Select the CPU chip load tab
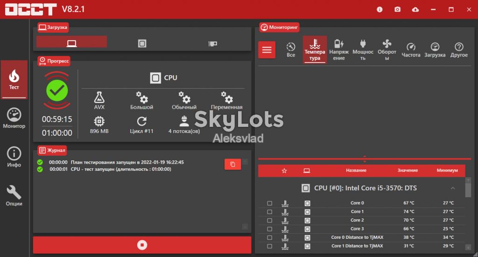The width and height of the screenshot is (478, 257). click(142, 43)
